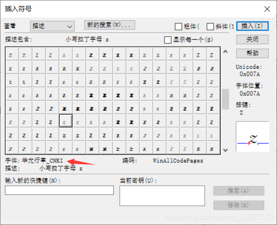
Task: Select the z symbol in the grid's top-left cell
Action: (12, 54)
